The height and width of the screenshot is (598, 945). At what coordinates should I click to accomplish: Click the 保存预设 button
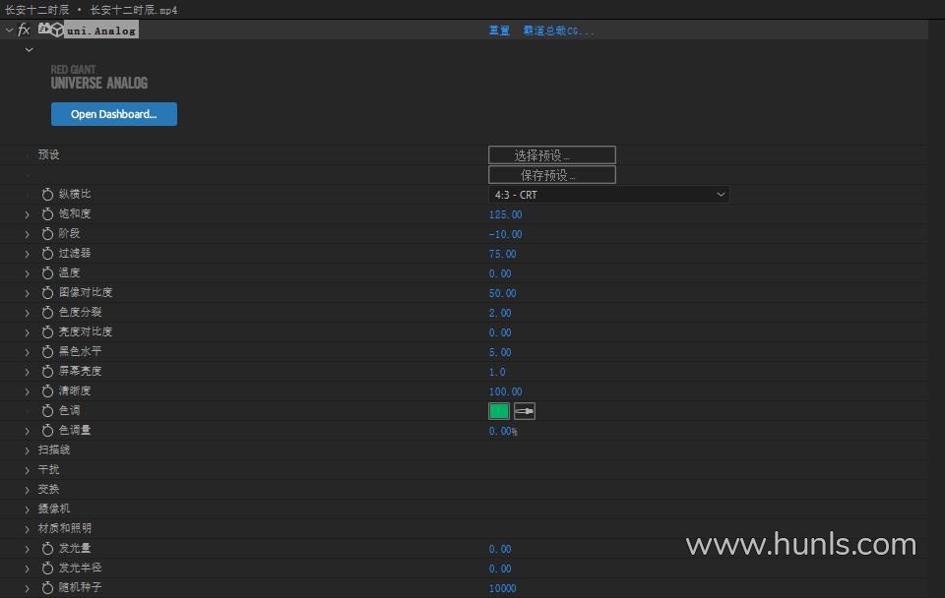[552, 175]
